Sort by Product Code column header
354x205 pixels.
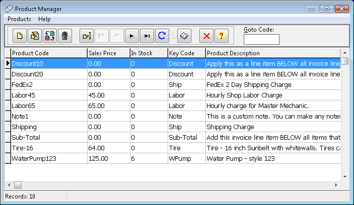pos(49,53)
